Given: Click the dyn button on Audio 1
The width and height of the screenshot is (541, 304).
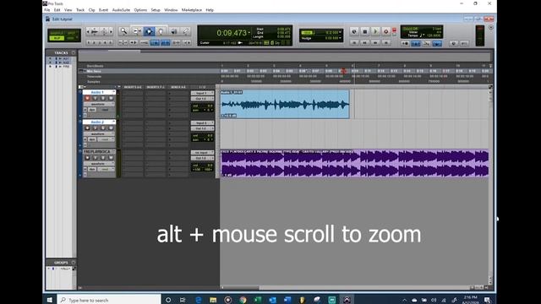Looking at the screenshot, I should 92,110.
